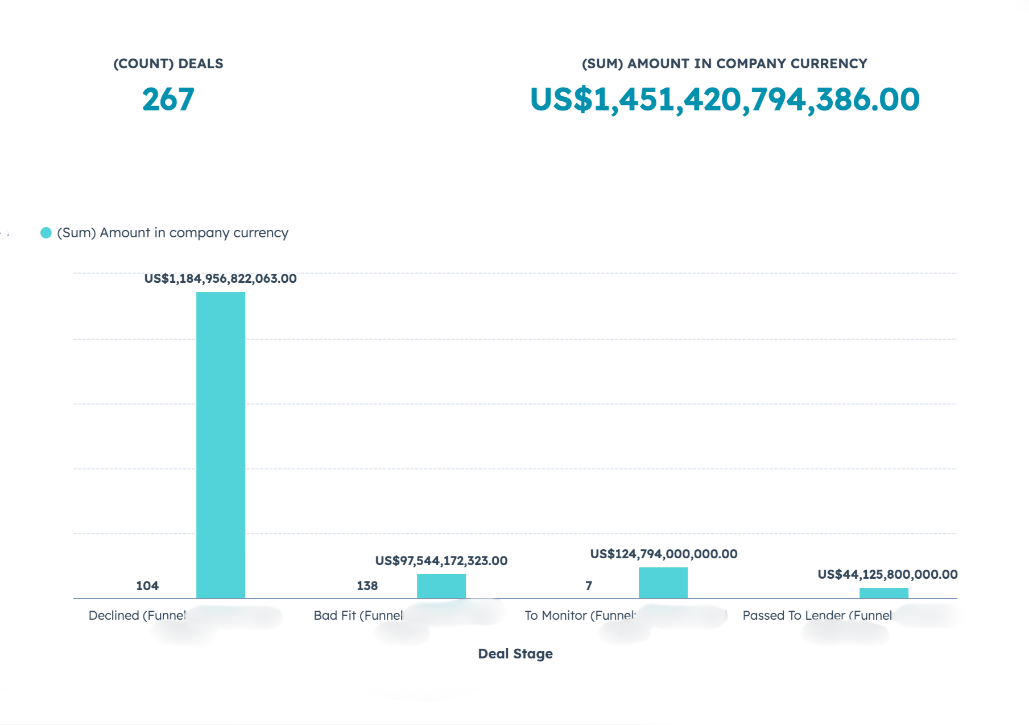Select the 138 deal count label
Screen dimensions: 1029x725
pyautogui.click(x=367, y=586)
